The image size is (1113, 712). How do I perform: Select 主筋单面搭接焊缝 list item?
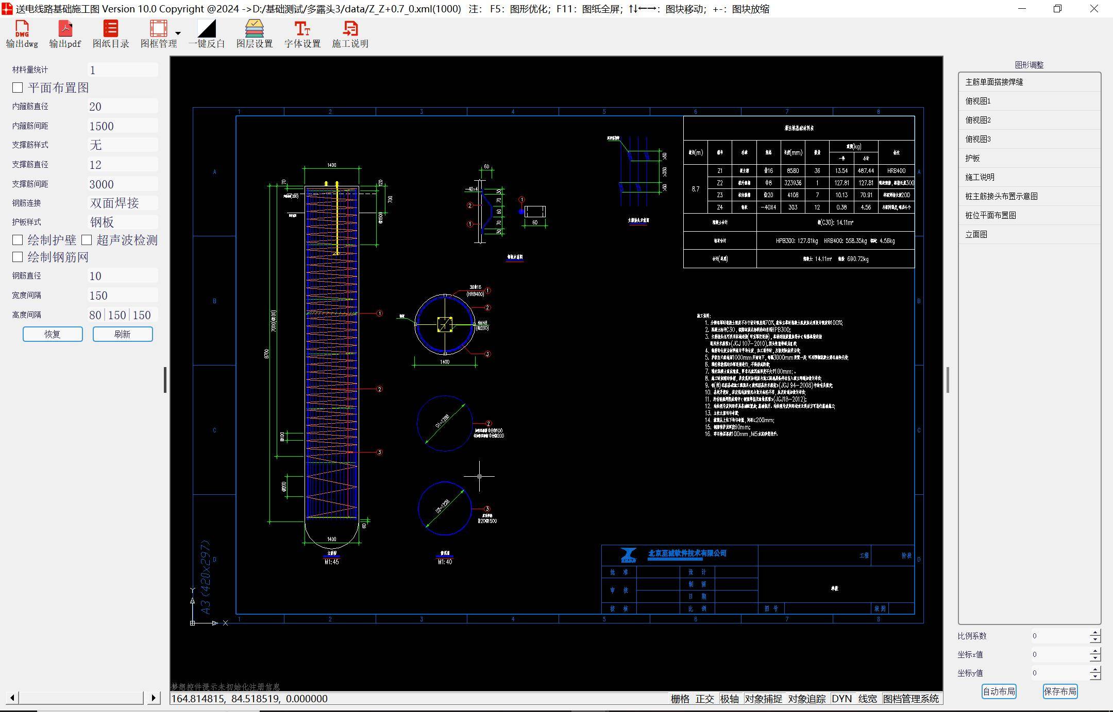(994, 82)
